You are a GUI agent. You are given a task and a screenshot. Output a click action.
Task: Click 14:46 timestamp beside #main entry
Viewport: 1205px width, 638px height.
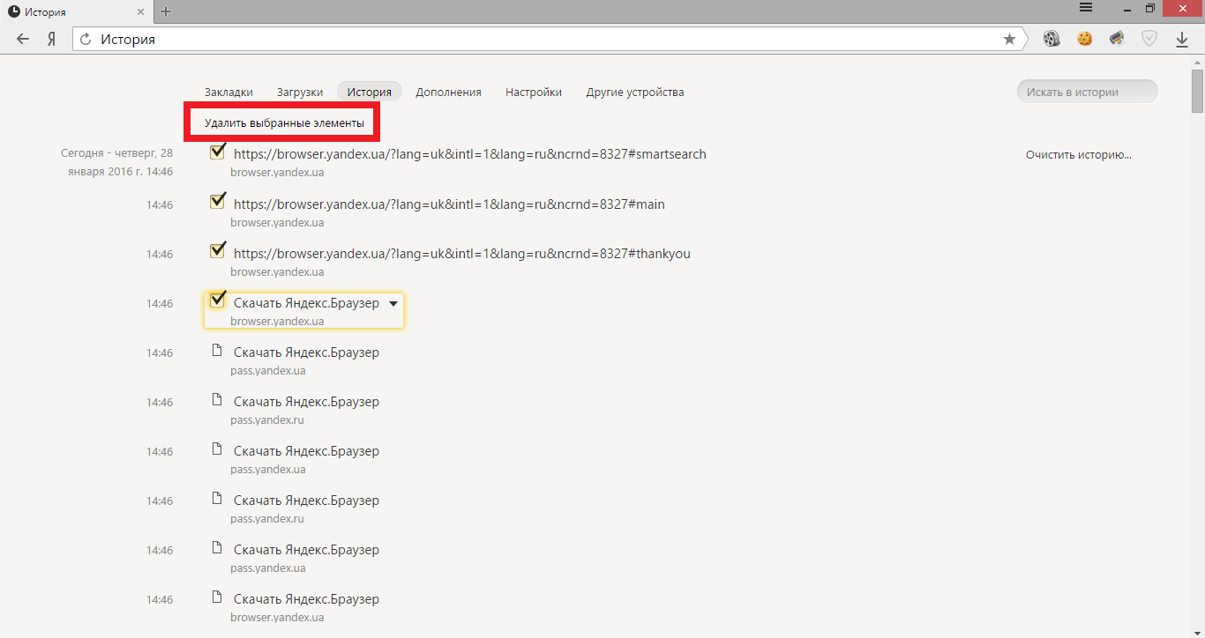(160, 205)
